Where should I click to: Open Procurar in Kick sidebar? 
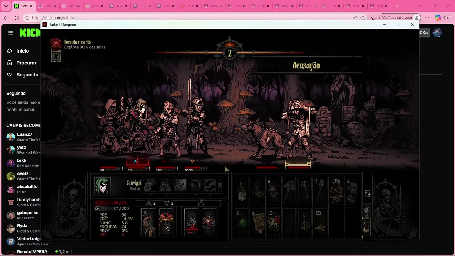coord(22,63)
